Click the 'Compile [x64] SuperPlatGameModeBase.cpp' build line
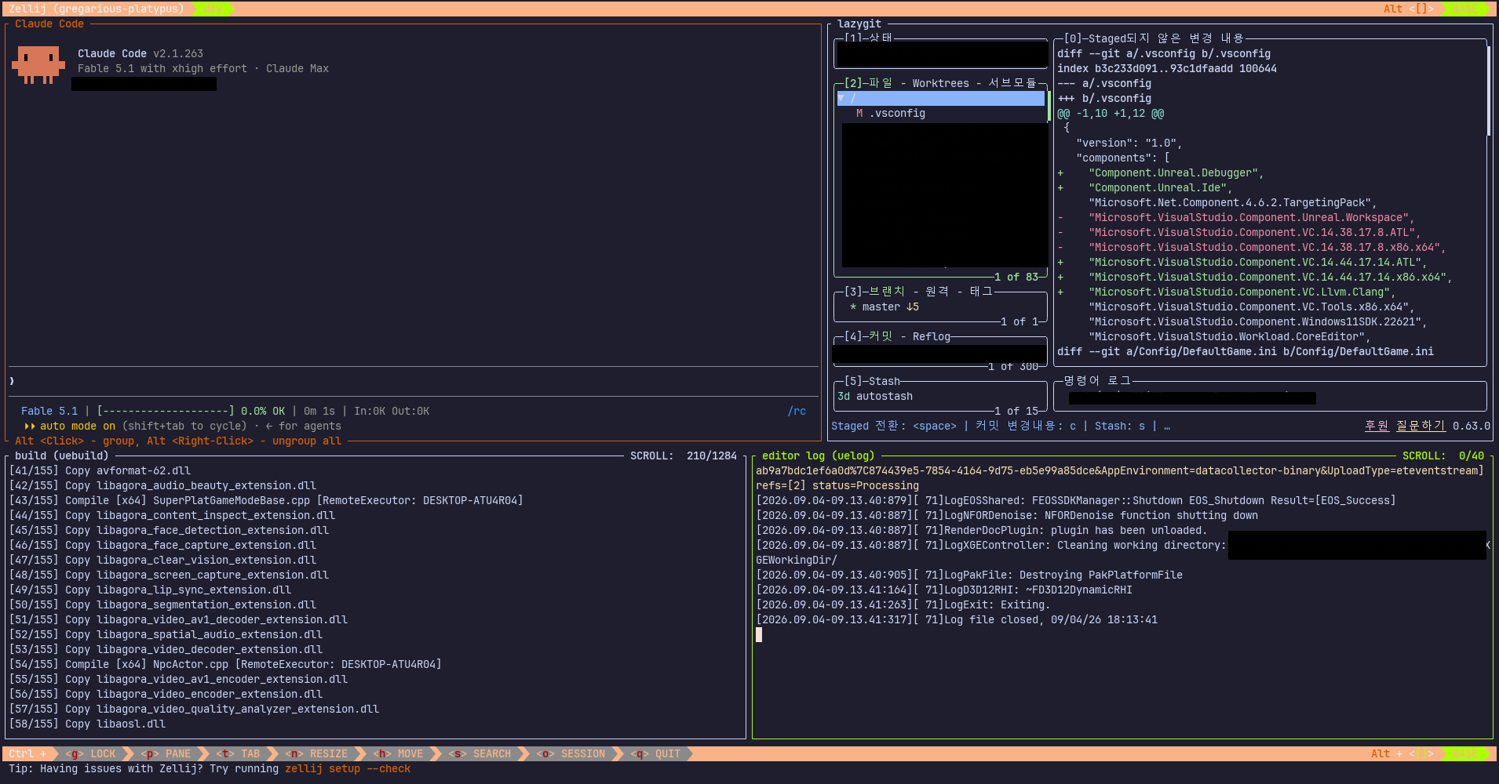 [266, 501]
